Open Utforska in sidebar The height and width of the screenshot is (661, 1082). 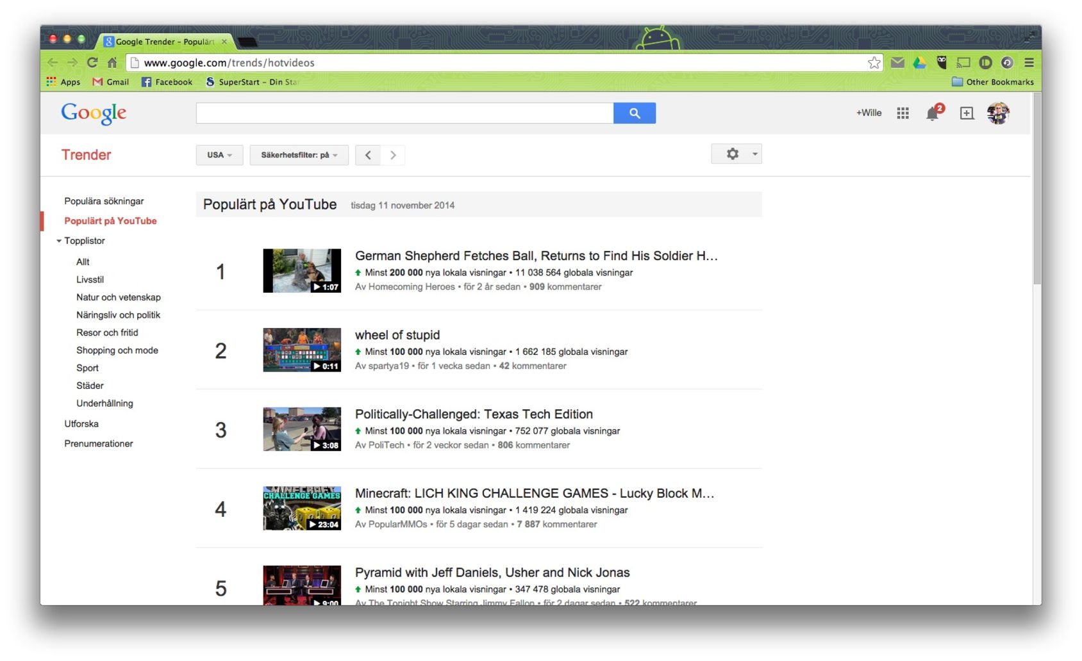tap(81, 424)
